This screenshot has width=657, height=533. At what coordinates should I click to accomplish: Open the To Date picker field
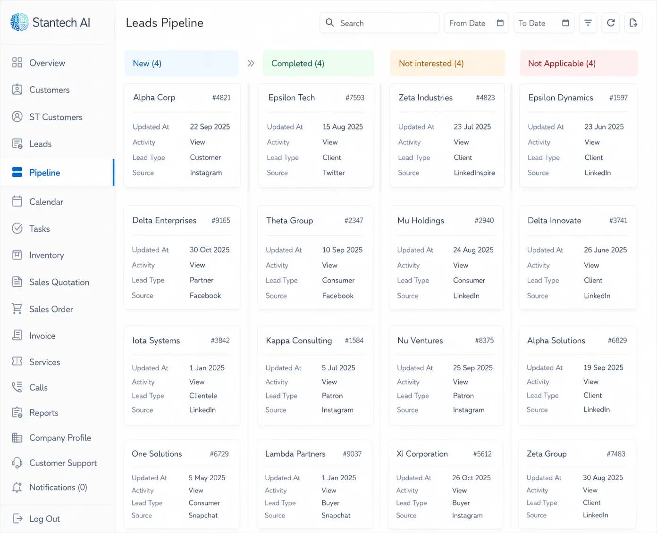(544, 23)
